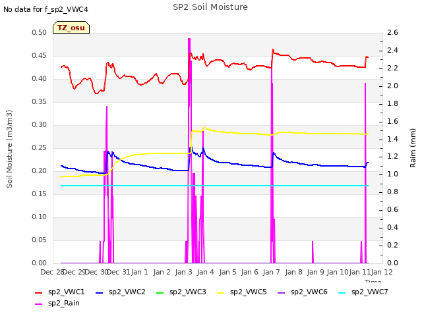Click the magenta rain spike on Jan 11
Screen dimensions: 422x316
tap(365, 172)
